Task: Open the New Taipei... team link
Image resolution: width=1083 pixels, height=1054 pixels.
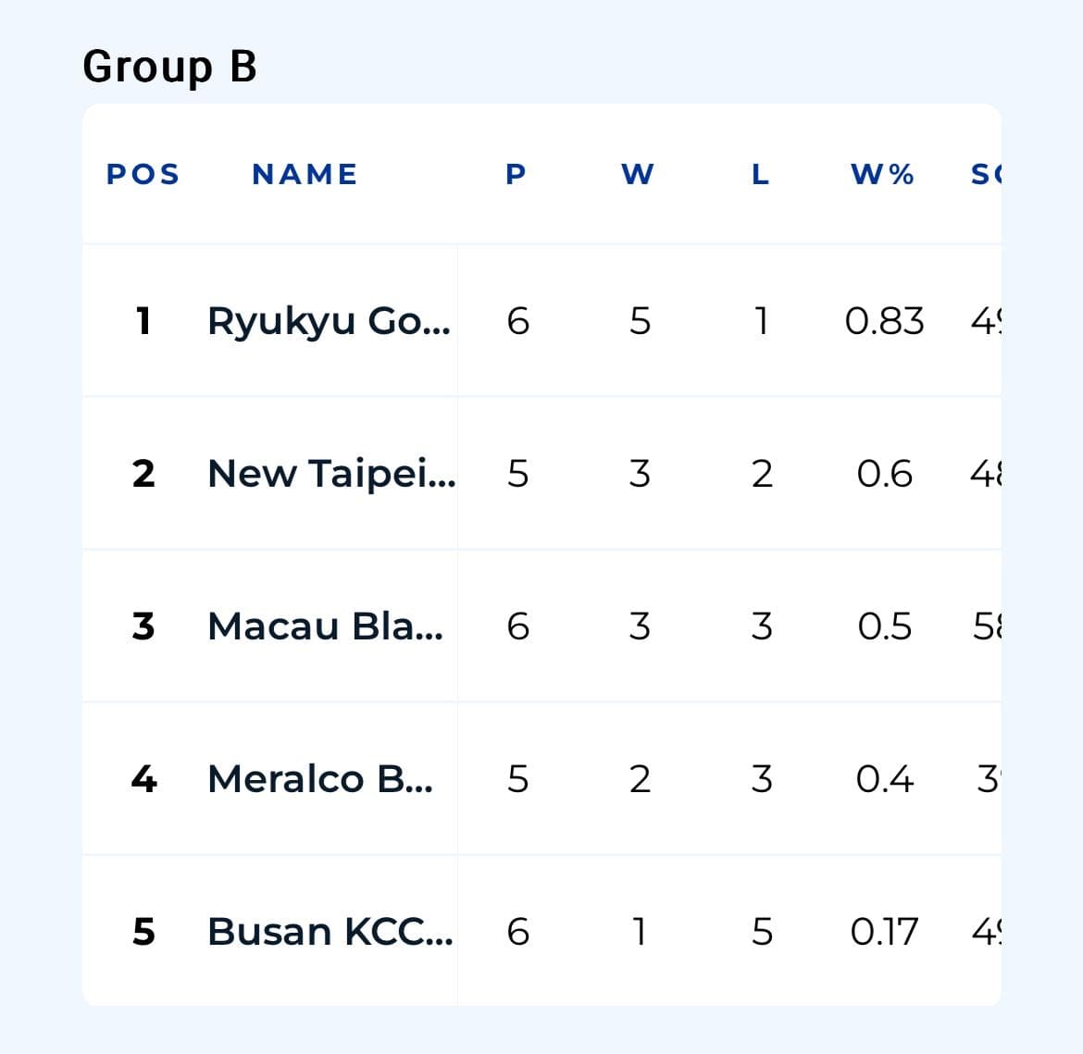Action: tap(331, 474)
